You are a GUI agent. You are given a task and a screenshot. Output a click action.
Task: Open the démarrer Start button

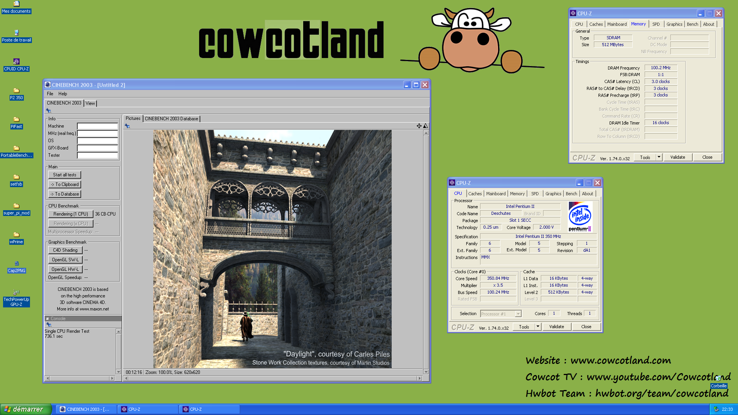[25, 409]
